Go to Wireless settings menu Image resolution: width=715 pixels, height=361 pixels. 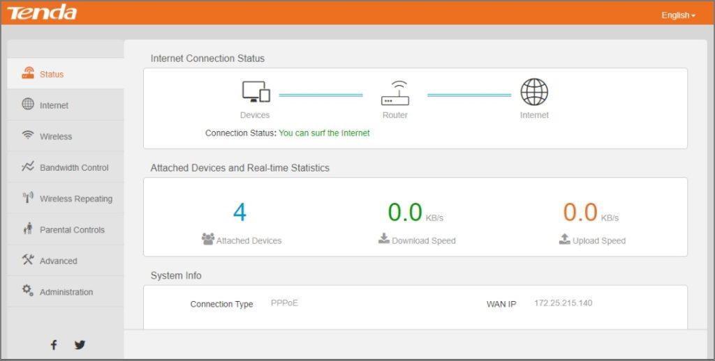pos(66,136)
